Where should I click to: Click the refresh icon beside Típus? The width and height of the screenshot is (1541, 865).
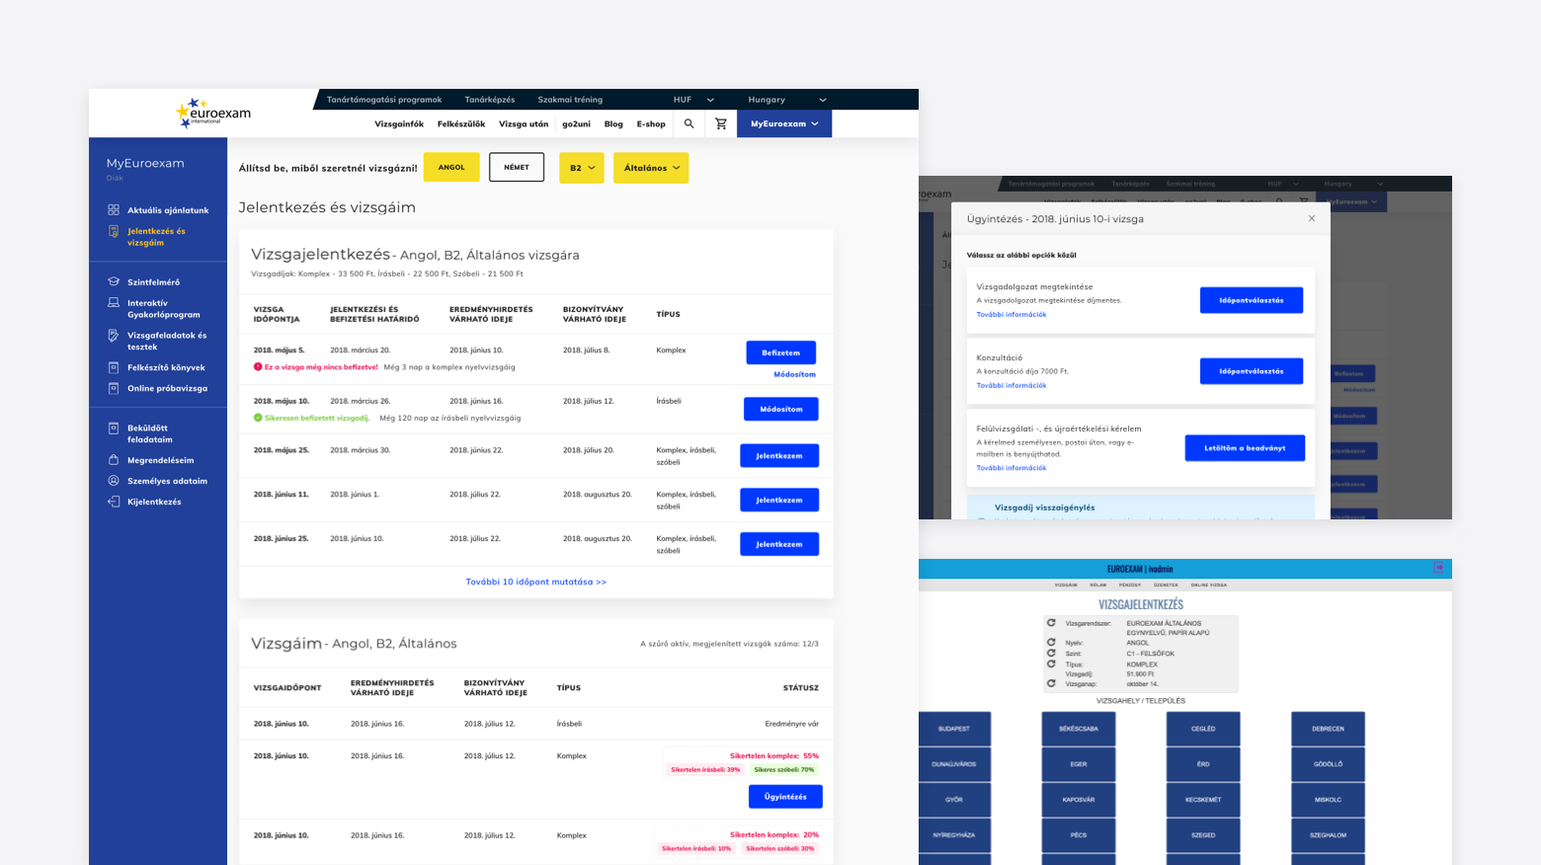click(1051, 664)
